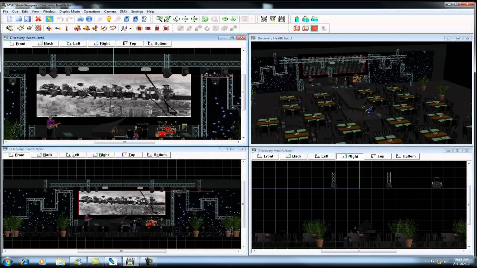This screenshot has height=268, width=477.
Task: Open the DMX menu
Action: click(x=123, y=12)
